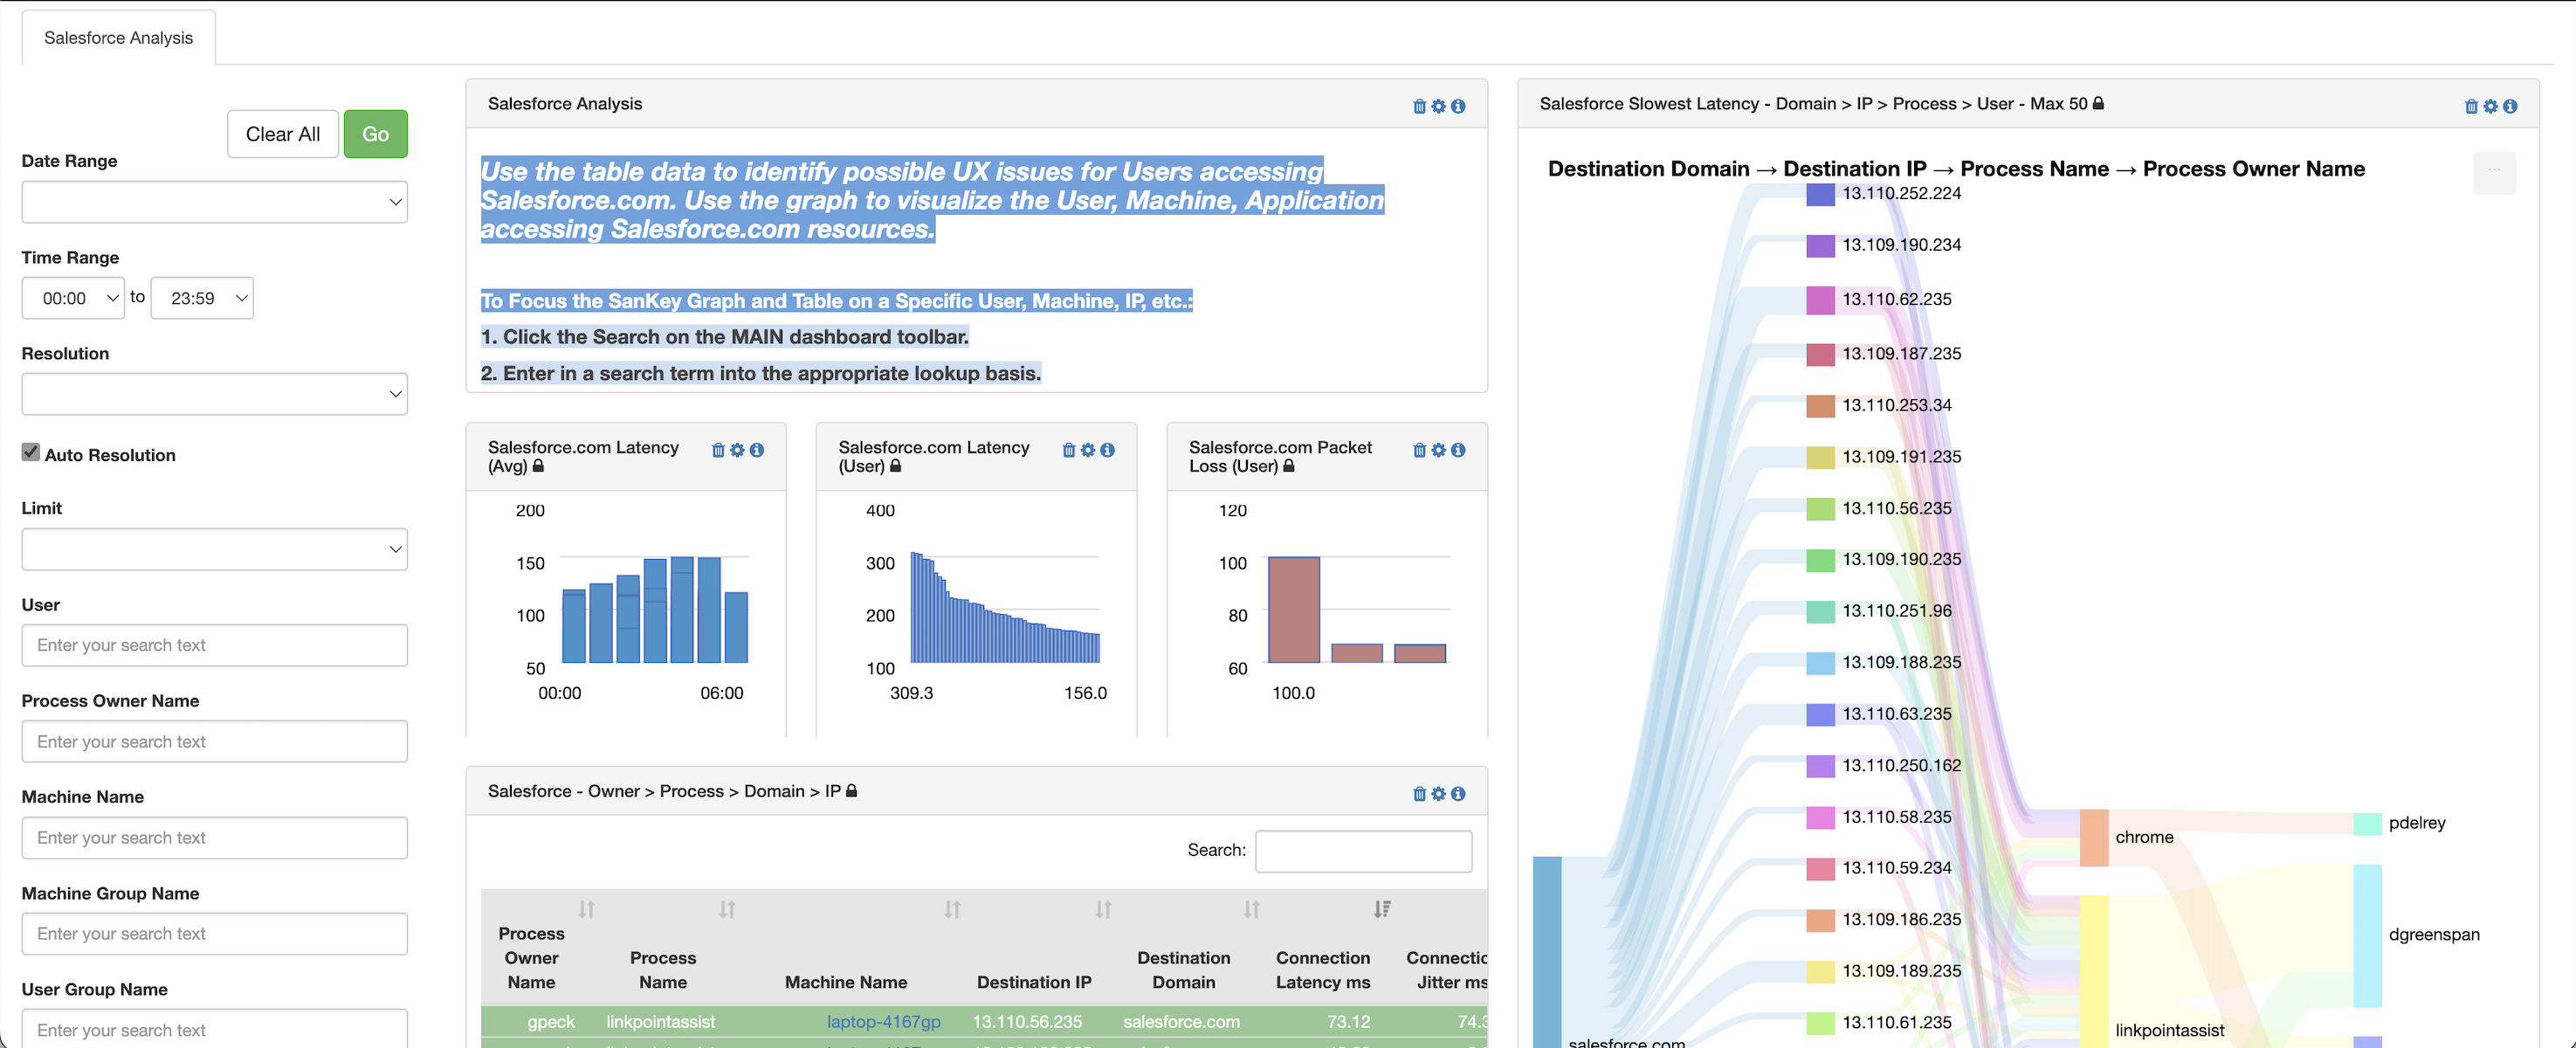Screen dimensions: 2576x1048
Task: Click the tallest Packet Loss chart bar
Action: pos(1294,610)
